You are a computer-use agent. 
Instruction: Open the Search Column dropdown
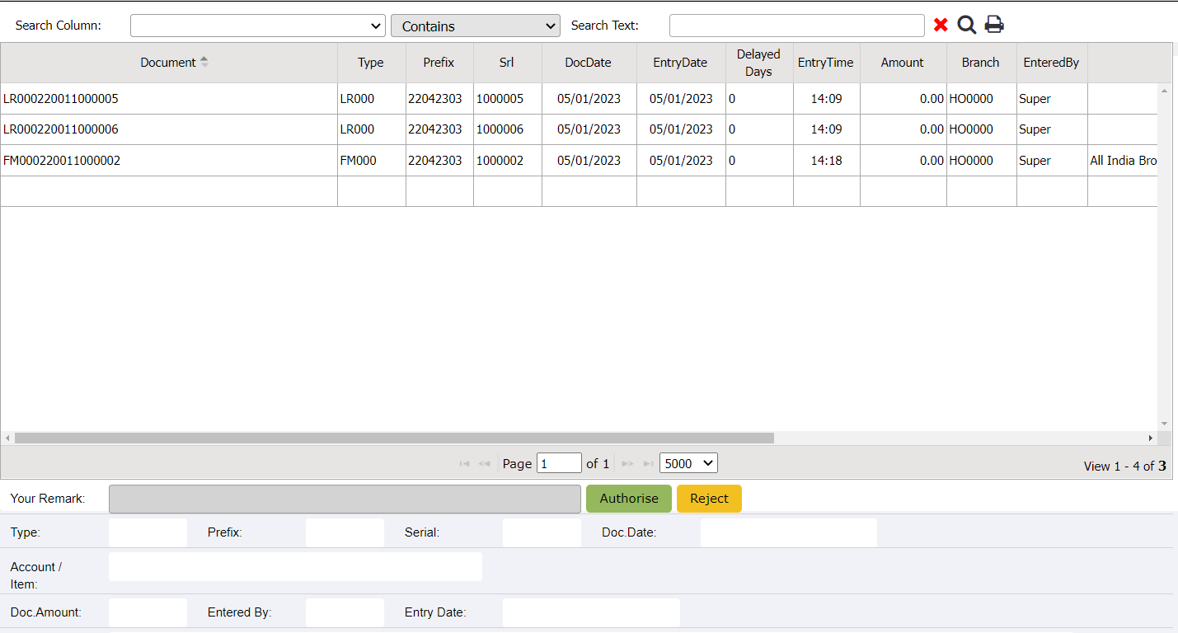[x=257, y=26]
